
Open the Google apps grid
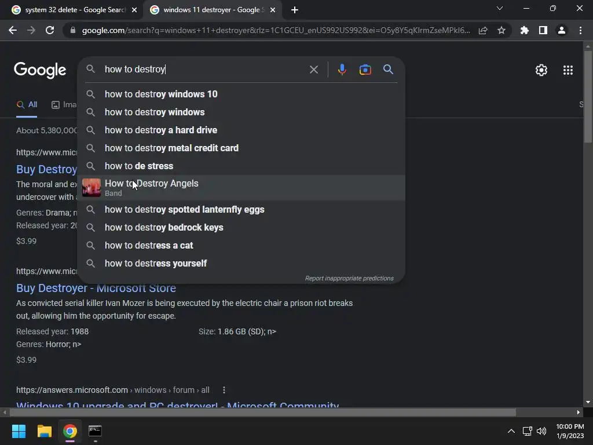click(568, 70)
